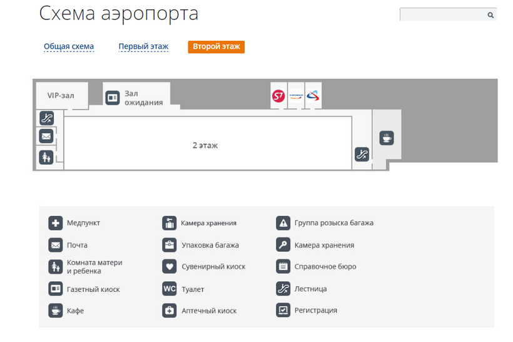The image size is (513, 342).
Task: Click the post office envelope icon on the map
Action: (x=46, y=136)
